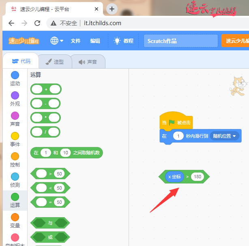
Task: Pick the division / operator block
Action: tap(45, 132)
